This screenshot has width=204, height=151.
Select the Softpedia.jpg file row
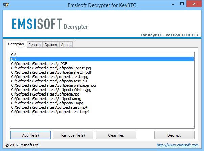click(102, 94)
